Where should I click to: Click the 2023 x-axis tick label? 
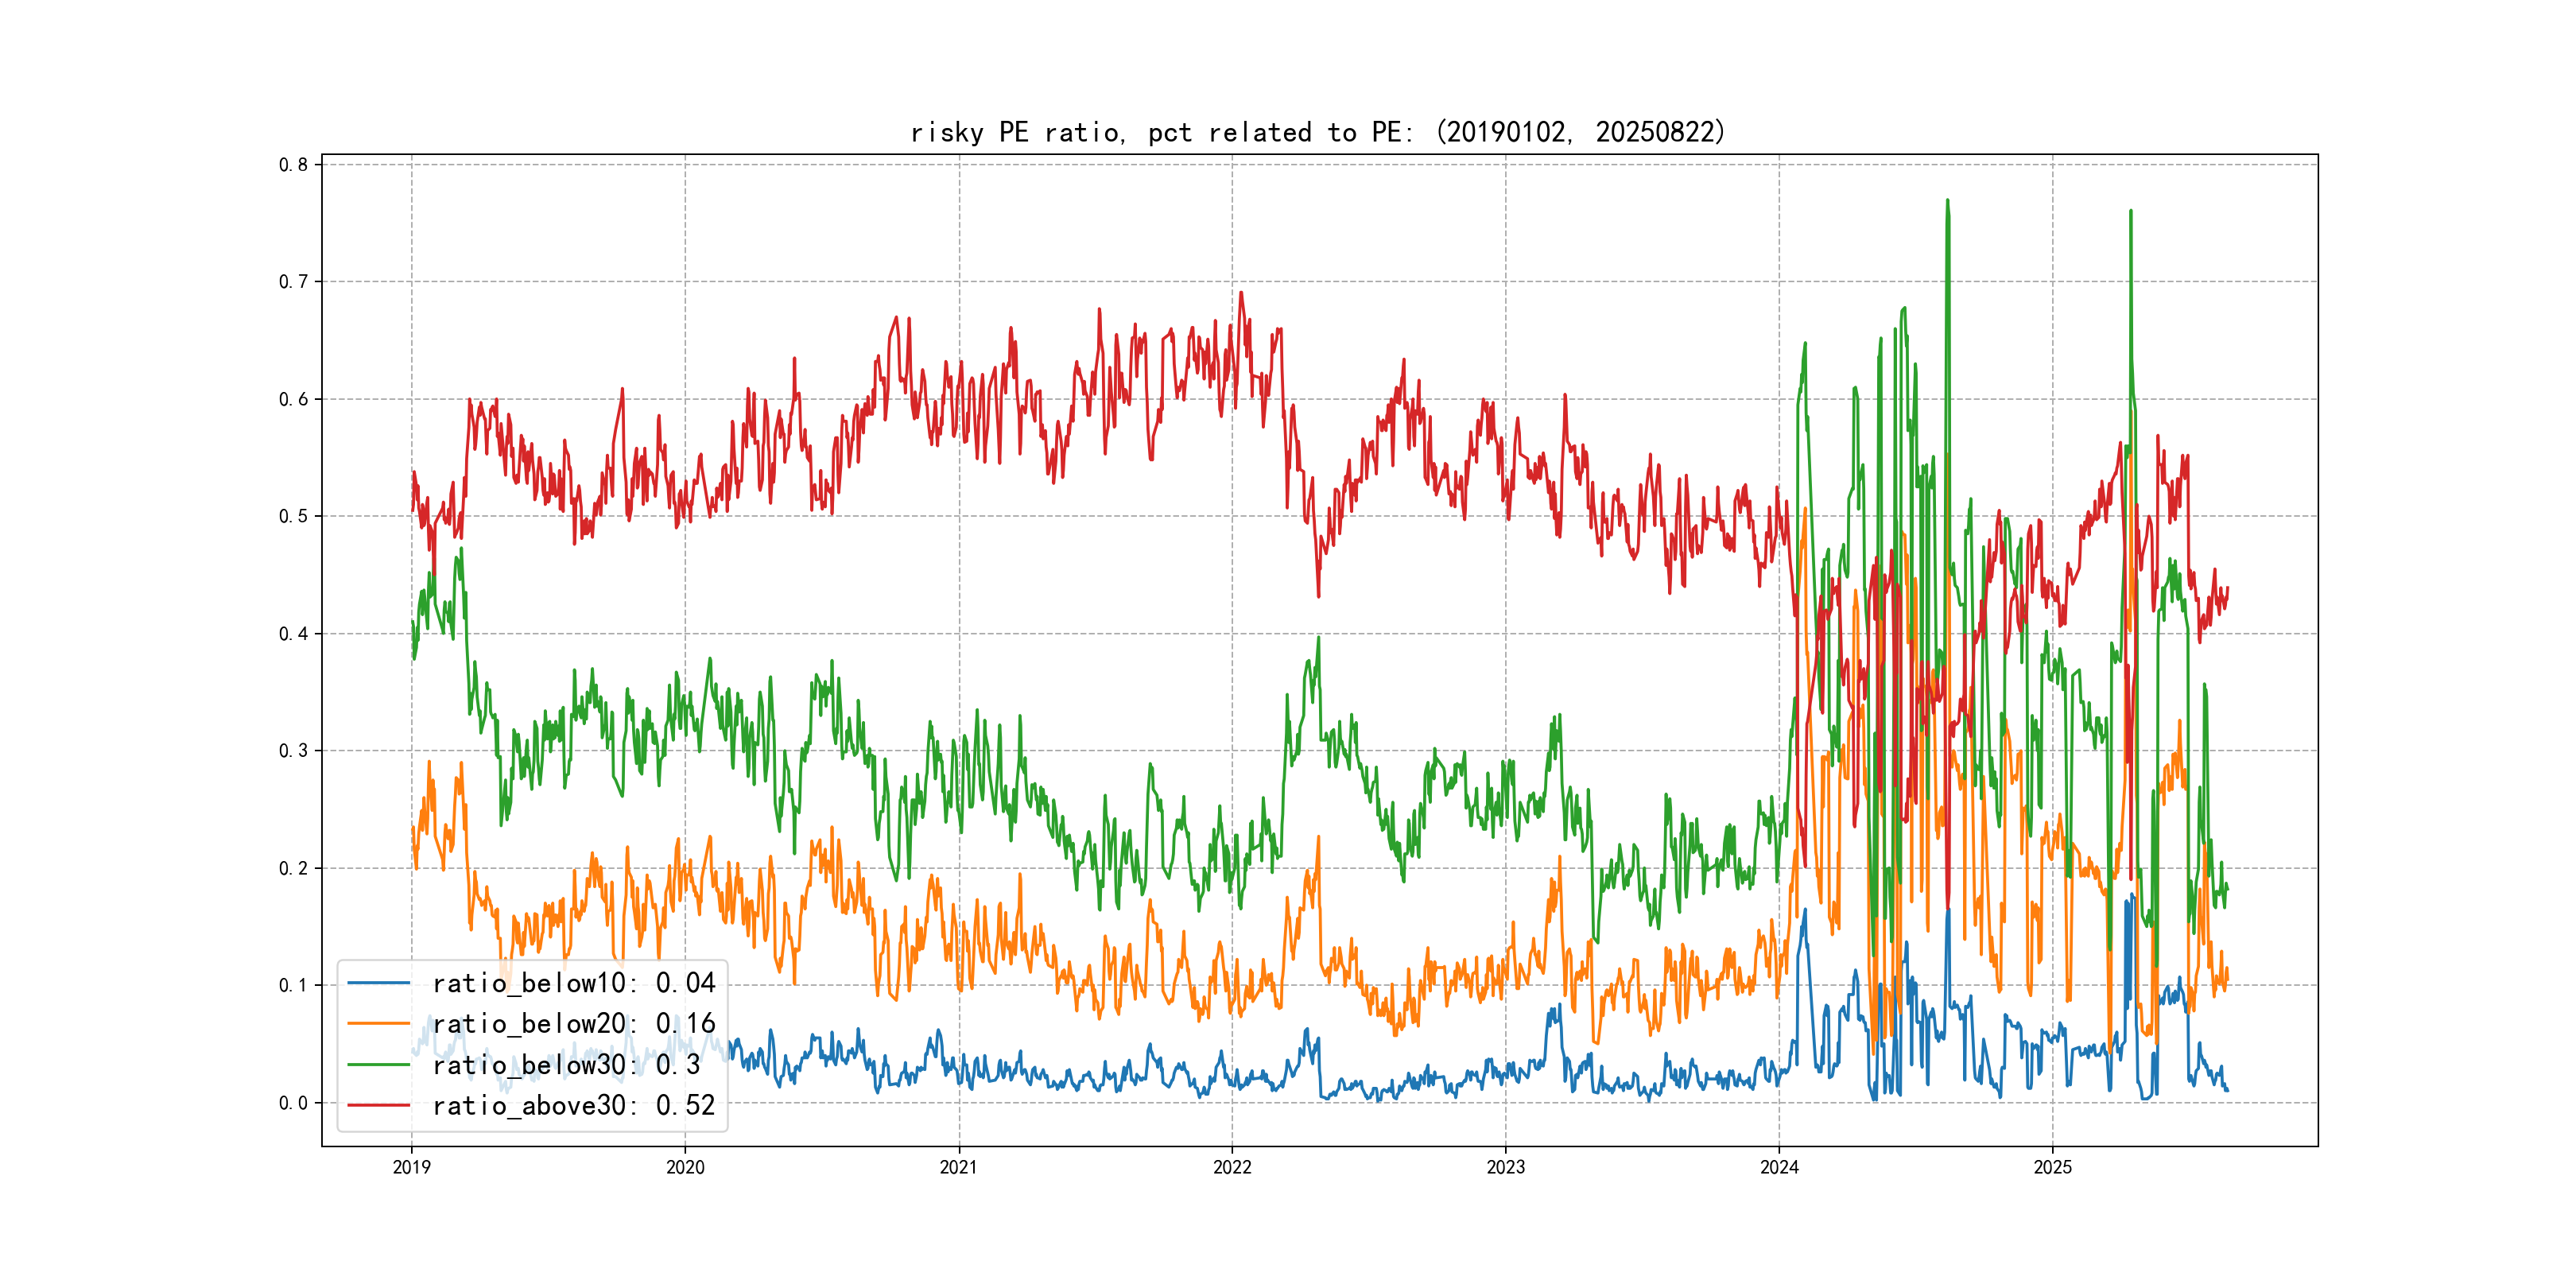[x=1505, y=1167]
